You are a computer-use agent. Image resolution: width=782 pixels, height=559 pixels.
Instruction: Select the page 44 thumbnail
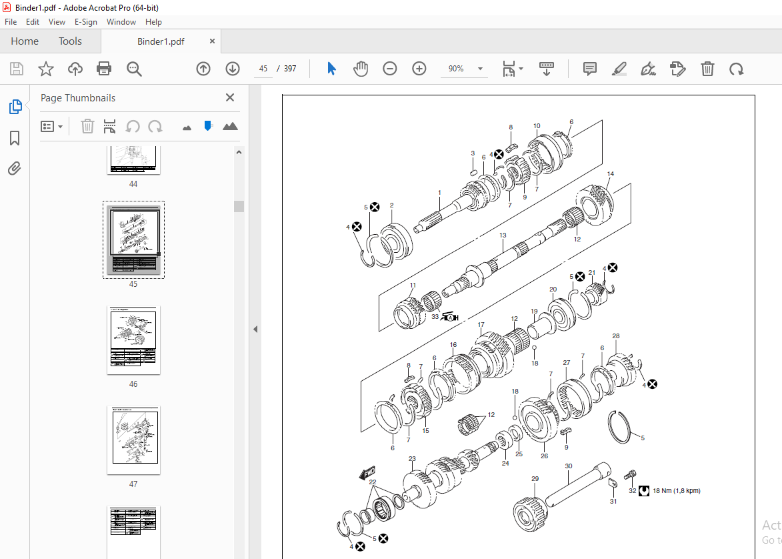coord(133,159)
